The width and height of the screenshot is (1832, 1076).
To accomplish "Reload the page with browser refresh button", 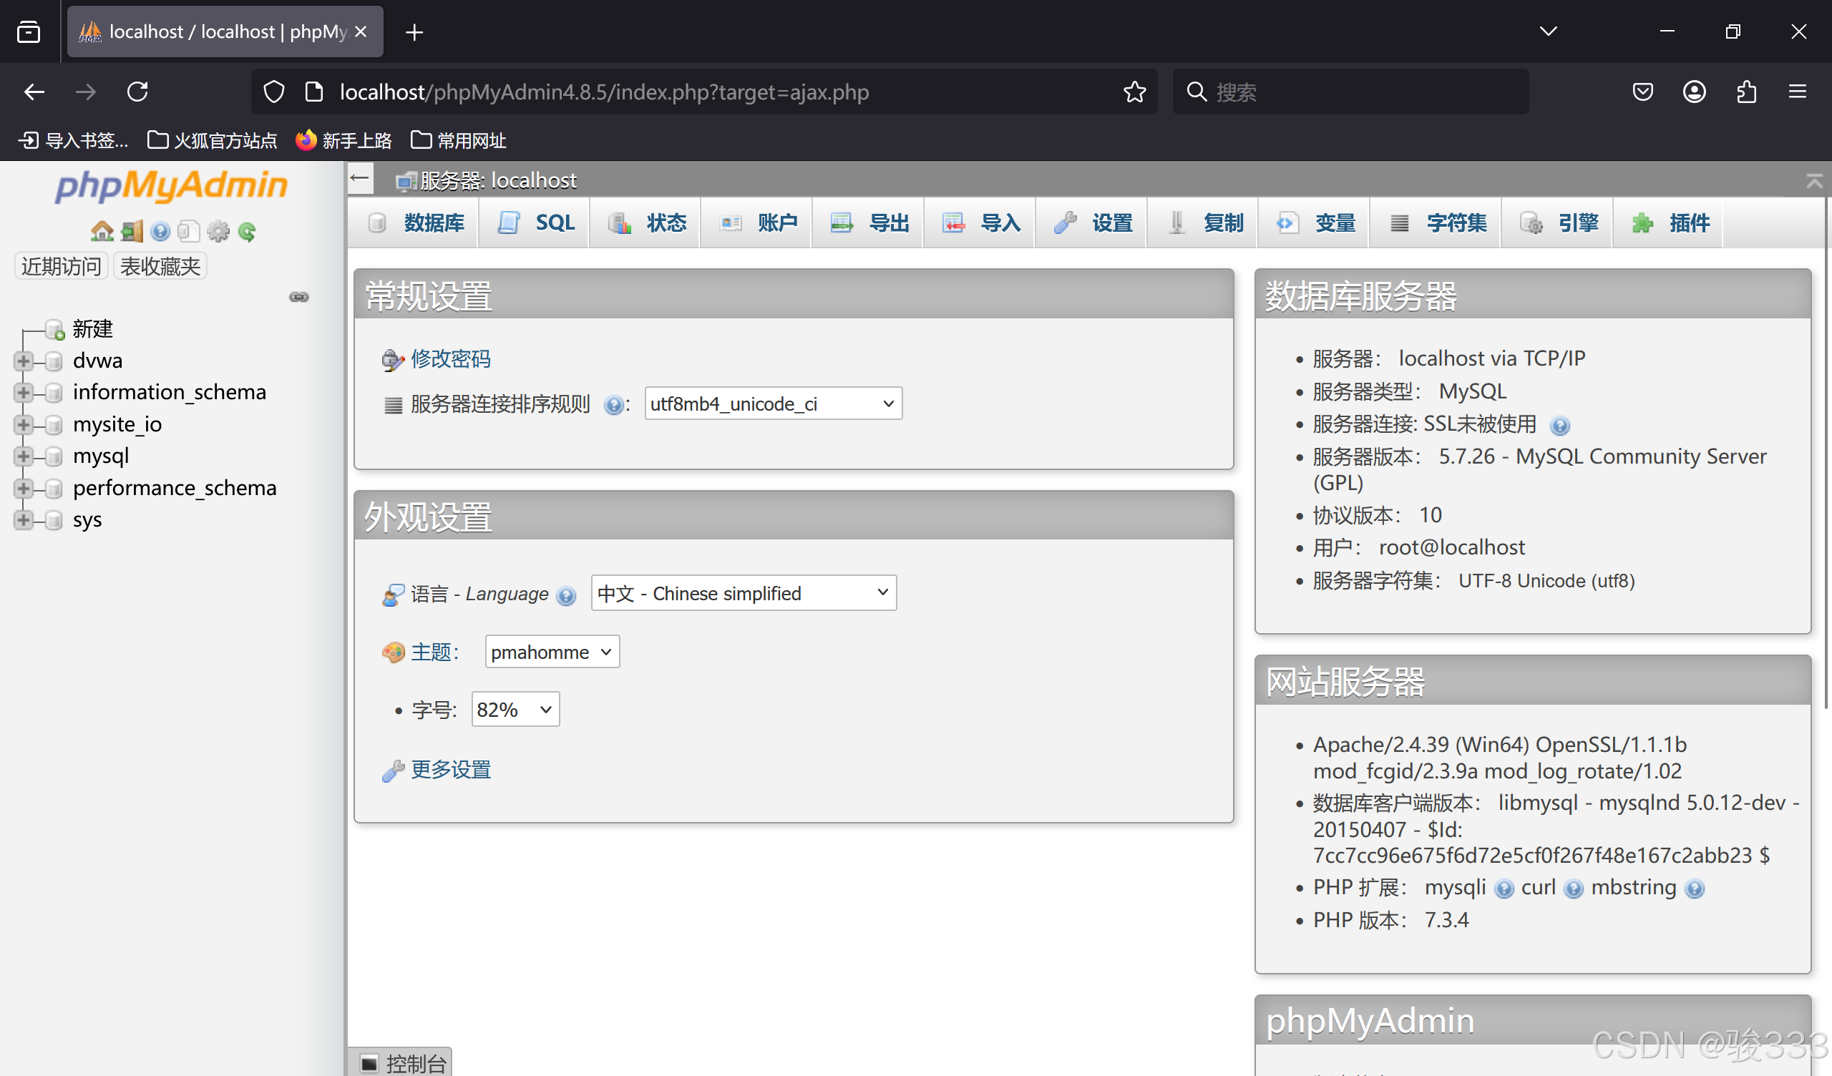I will (x=137, y=92).
